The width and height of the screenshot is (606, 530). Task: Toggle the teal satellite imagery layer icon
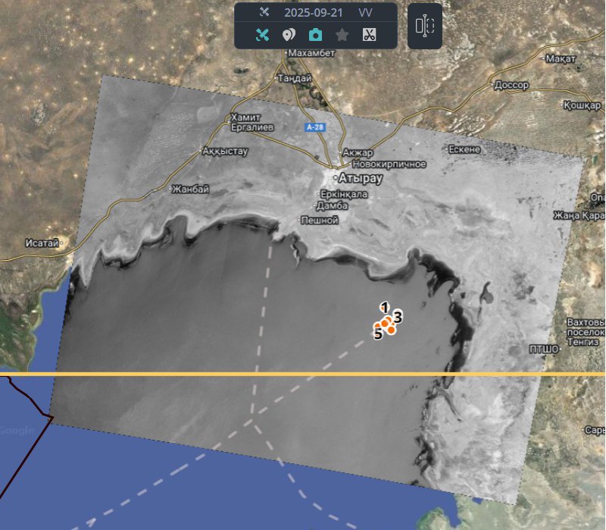point(262,35)
